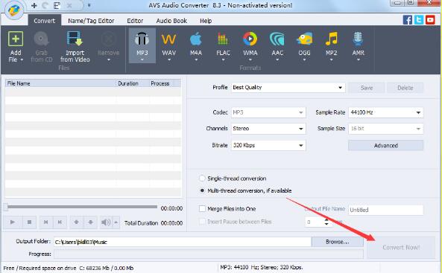Open the Profile dropdown showing Best Quality
The height and width of the screenshot is (273, 442).
(288, 88)
